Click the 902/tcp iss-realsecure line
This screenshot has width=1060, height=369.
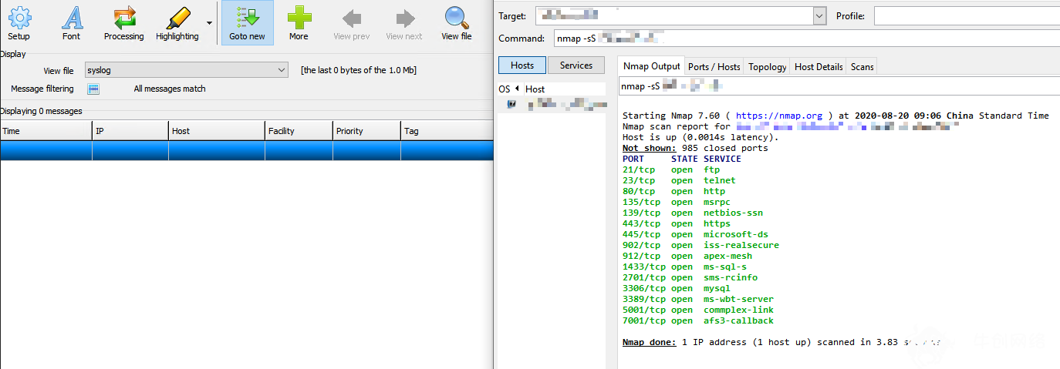click(x=700, y=245)
